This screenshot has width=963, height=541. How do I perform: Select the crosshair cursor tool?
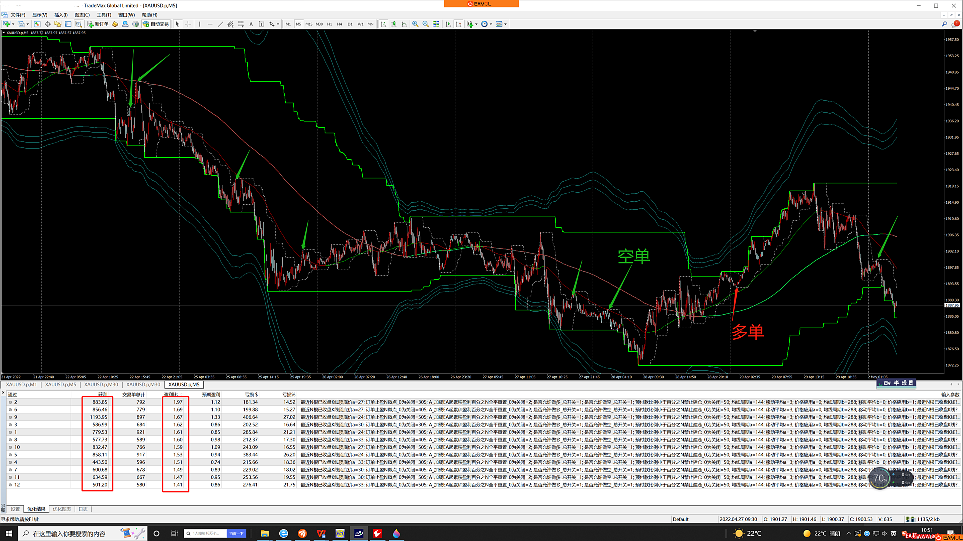click(x=188, y=24)
